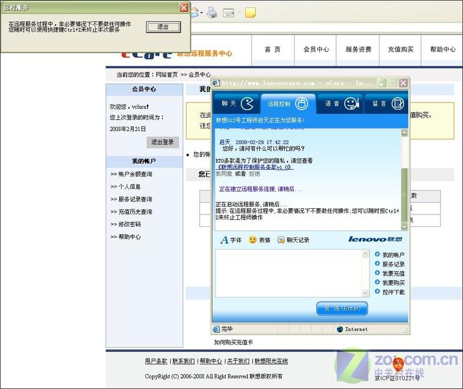
Task: Click 发送 (Enter) send button
Action: point(342,309)
